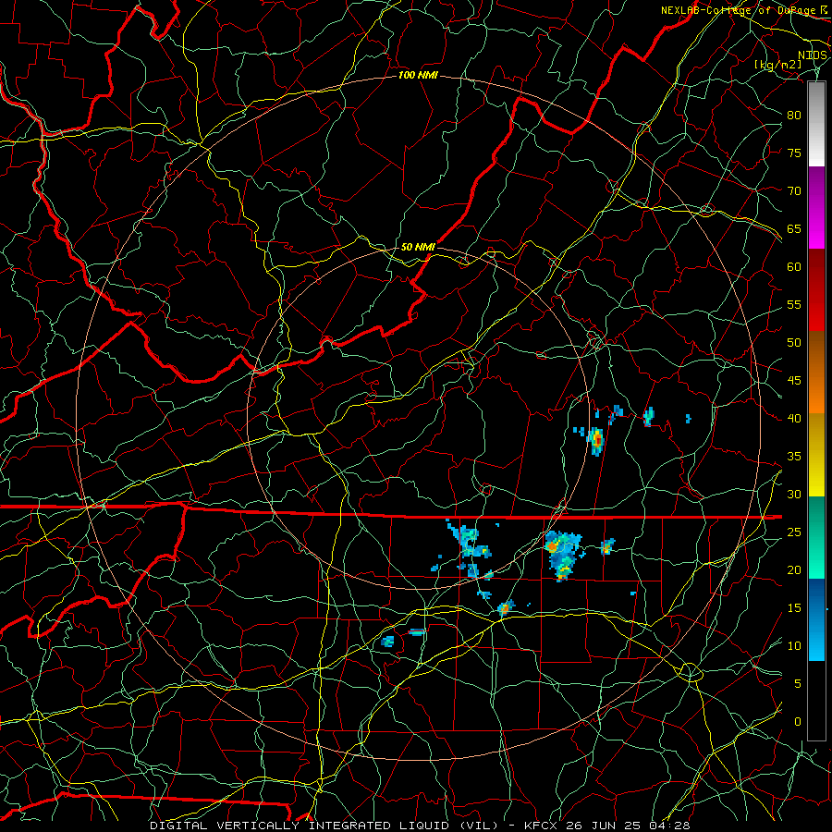Click the [kg/m2] units label

(777, 65)
